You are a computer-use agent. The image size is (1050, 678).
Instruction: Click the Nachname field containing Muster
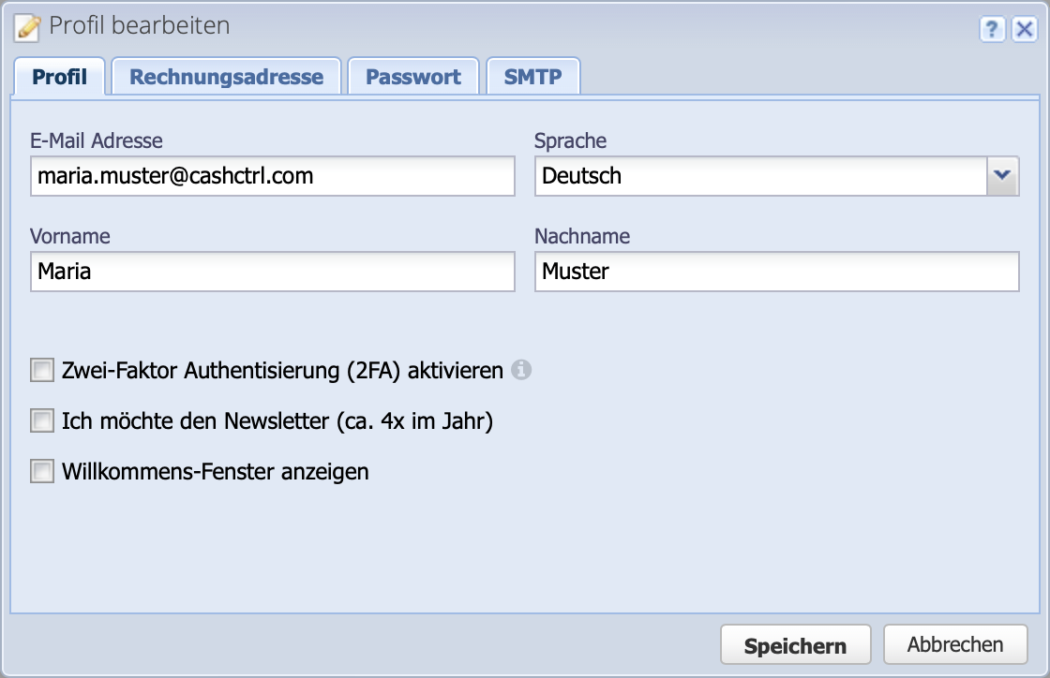(x=778, y=272)
